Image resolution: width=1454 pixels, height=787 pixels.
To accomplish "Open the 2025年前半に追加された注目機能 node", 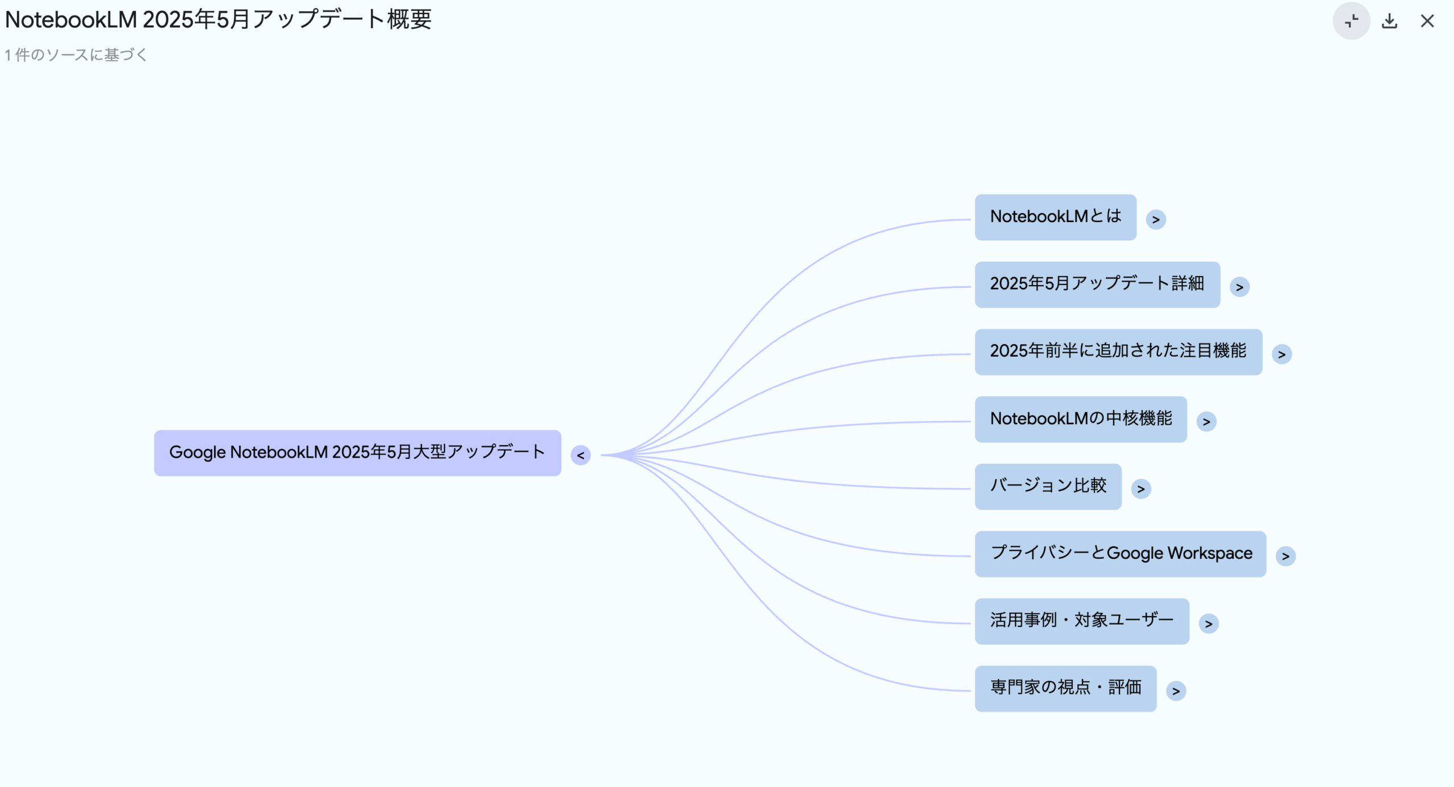I will [x=1118, y=351].
